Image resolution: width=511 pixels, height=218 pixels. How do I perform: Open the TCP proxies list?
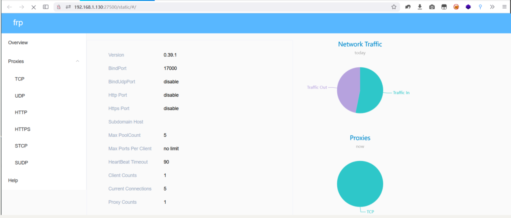(20, 79)
